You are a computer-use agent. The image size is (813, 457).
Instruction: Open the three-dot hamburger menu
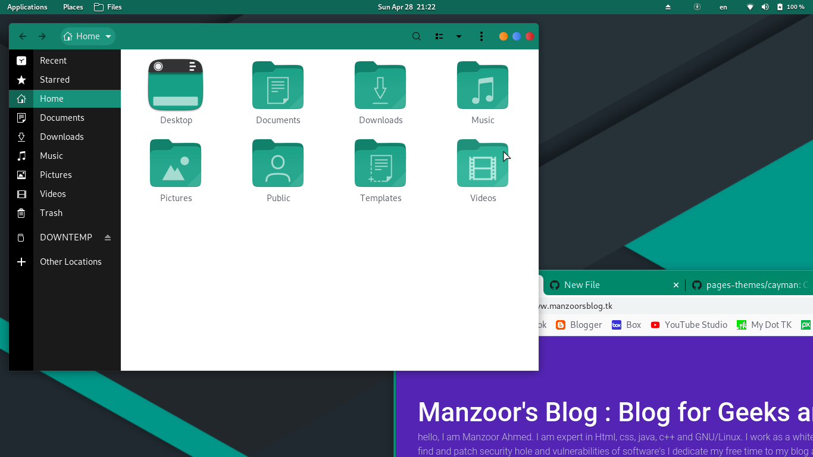tap(481, 36)
